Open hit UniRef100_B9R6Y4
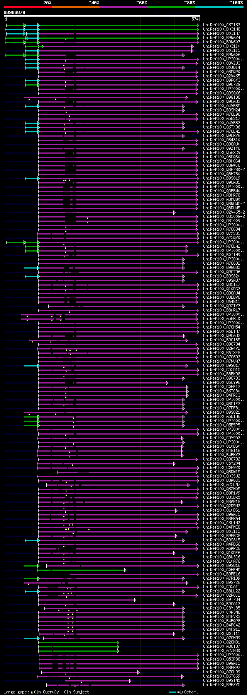The height and width of the screenshot is (695, 247). pyautogui.click(x=222, y=38)
